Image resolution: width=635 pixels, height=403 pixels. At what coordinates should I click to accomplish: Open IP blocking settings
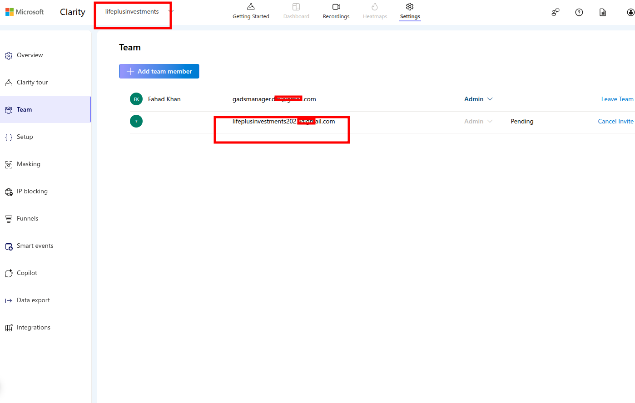pyautogui.click(x=45, y=191)
